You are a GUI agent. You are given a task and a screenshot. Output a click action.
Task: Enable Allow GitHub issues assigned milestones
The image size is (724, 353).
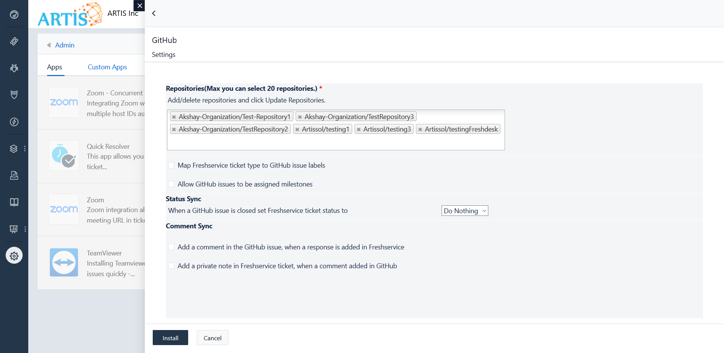pos(171,184)
